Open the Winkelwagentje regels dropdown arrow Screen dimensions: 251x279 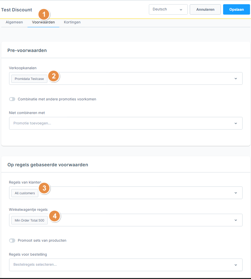(x=236, y=220)
